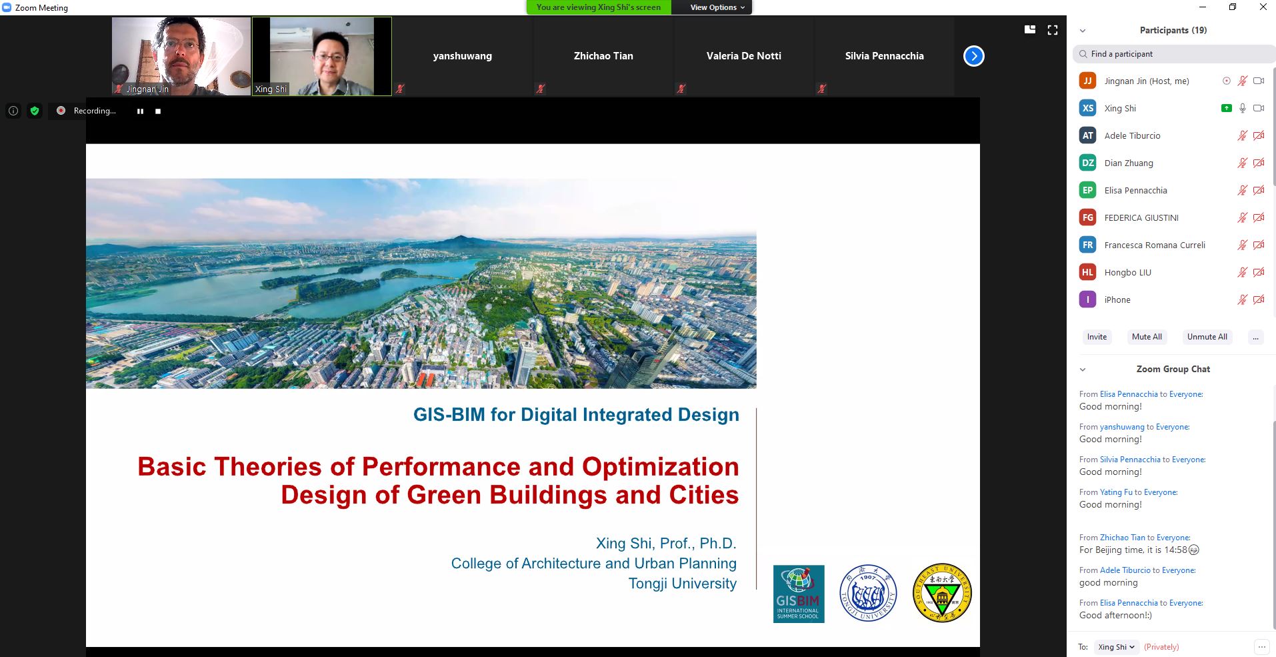Screen dimensions: 1276x657
Task: Collapse the Zoom Group Chat section
Action: pos(1083,370)
